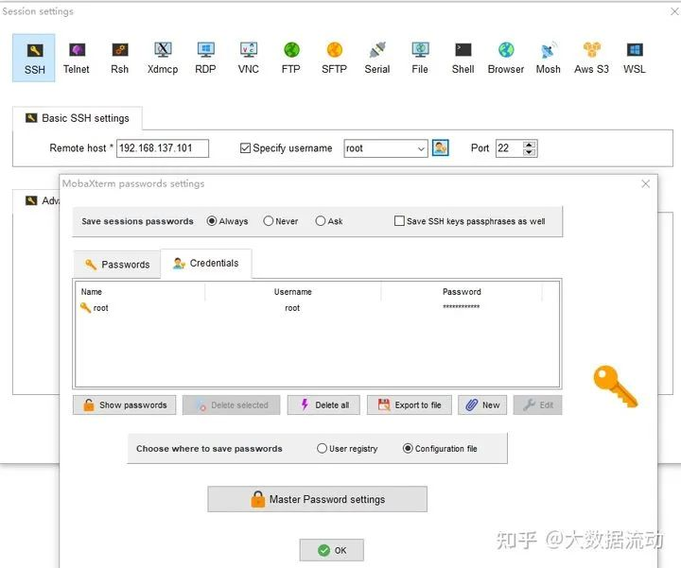Image resolution: width=681 pixels, height=568 pixels.
Task: Click Export to file button
Action: tap(410, 404)
